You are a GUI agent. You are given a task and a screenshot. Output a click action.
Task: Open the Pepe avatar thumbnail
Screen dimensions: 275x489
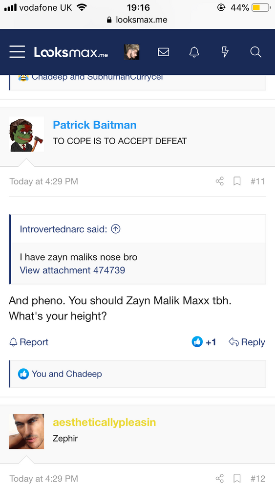pyautogui.click(x=26, y=134)
